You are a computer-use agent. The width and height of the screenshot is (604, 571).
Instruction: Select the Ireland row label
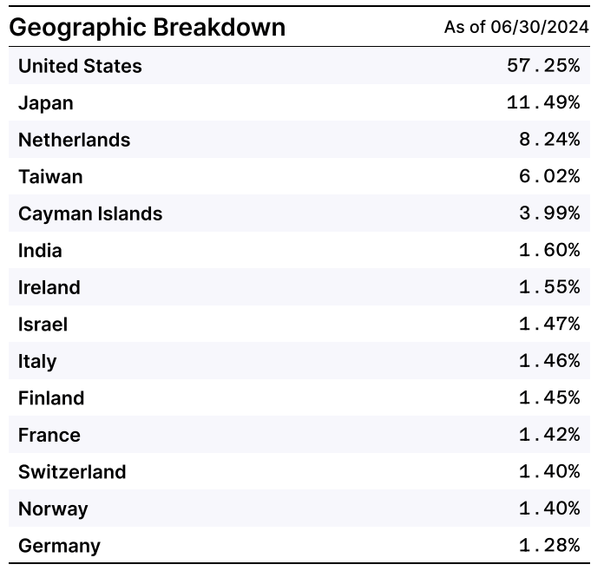point(49,287)
